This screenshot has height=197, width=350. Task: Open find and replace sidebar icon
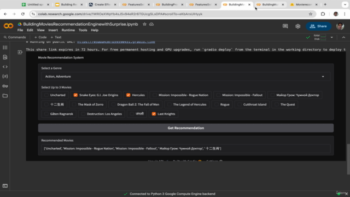5,57
